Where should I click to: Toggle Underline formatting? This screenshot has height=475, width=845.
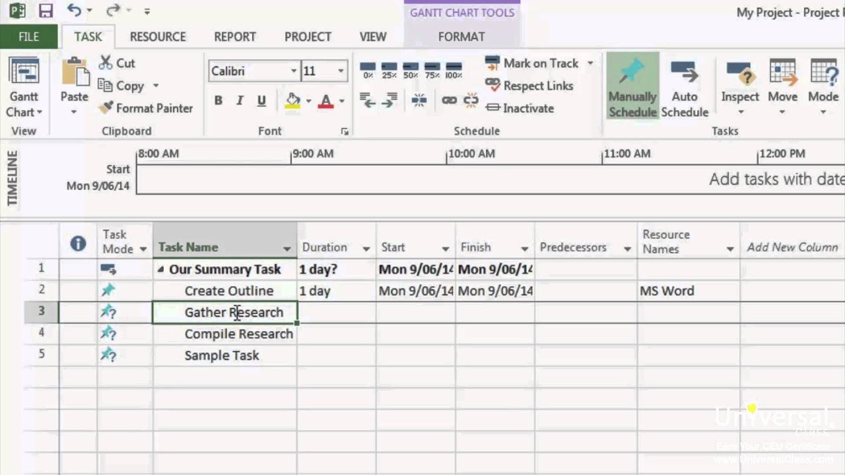click(x=261, y=101)
